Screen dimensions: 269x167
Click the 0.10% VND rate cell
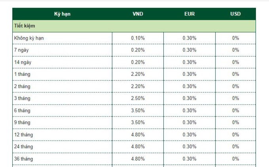click(138, 38)
